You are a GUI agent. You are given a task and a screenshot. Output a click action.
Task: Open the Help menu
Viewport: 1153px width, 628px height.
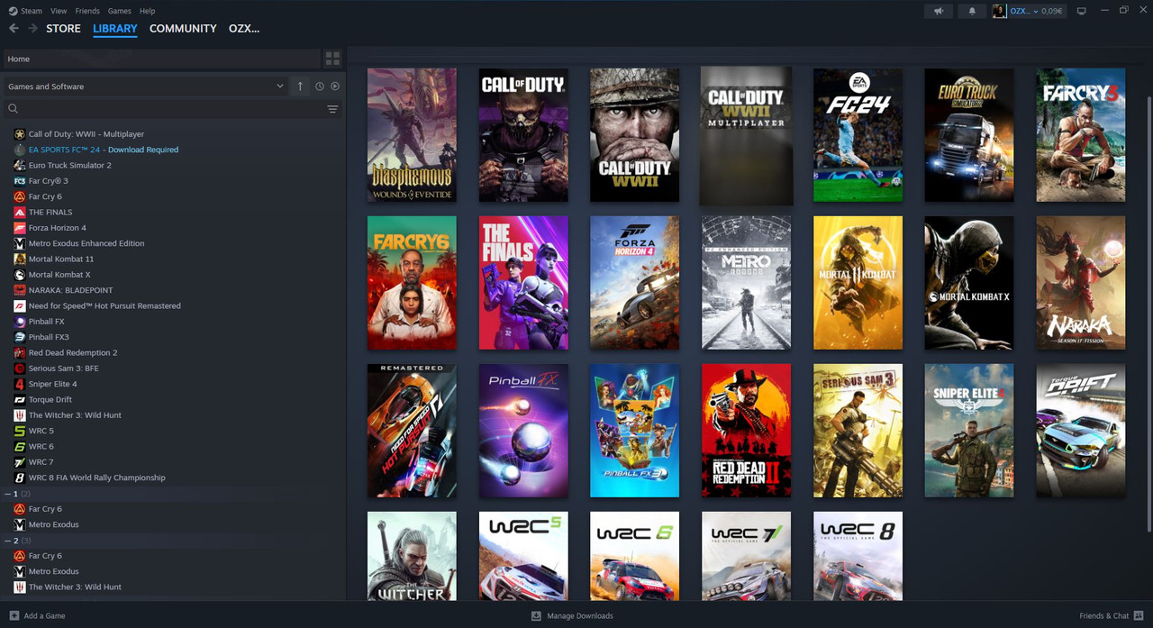pos(148,11)
